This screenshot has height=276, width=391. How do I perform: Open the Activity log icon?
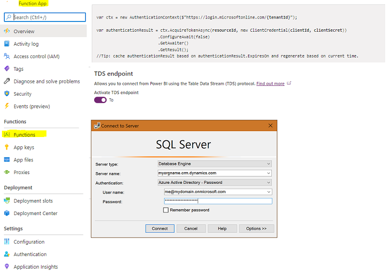[x=7, y=44]
